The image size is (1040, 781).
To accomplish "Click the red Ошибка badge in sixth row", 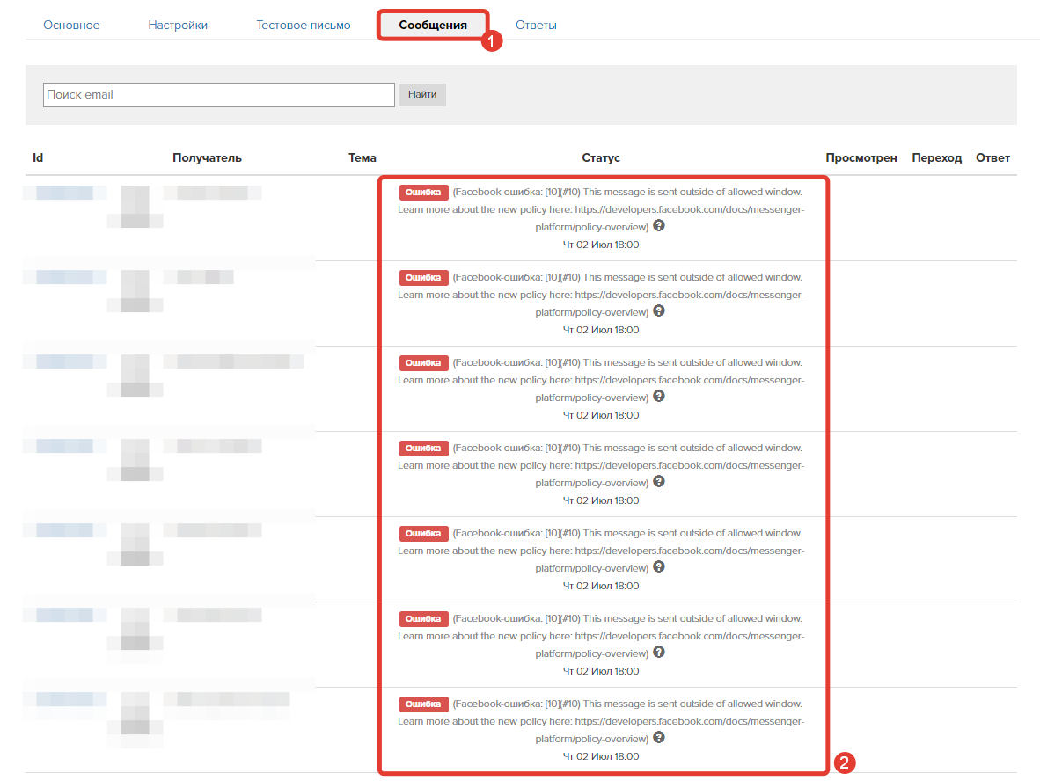I will [x=423, y=619].
